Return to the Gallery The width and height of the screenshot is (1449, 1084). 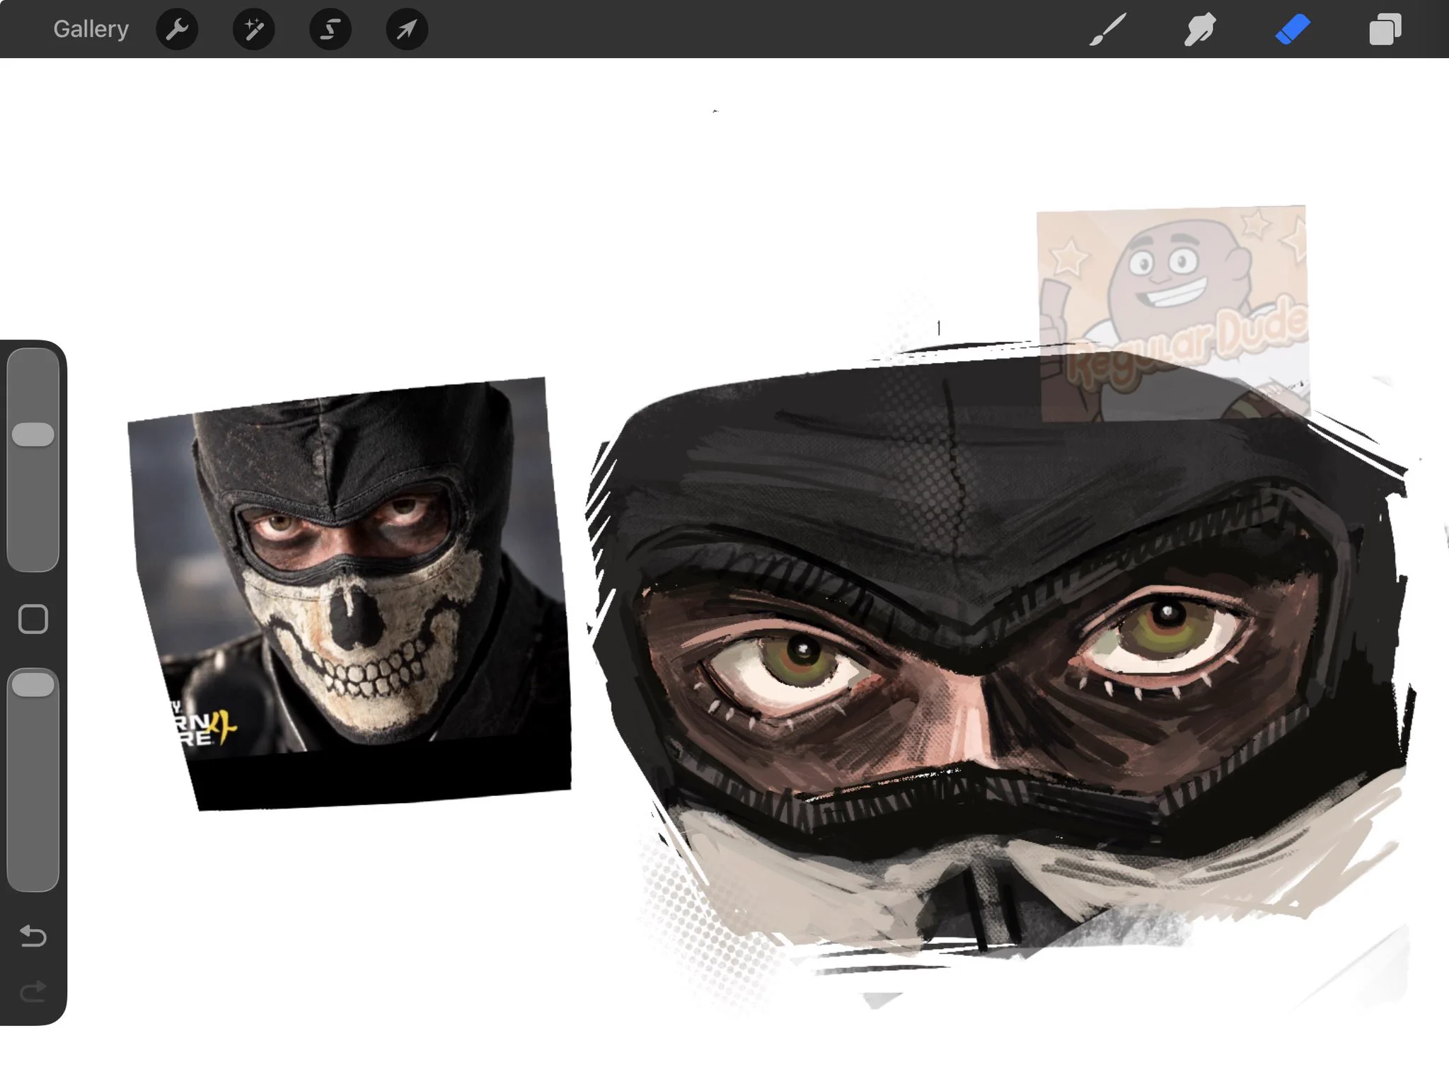(x=91, y=29)
